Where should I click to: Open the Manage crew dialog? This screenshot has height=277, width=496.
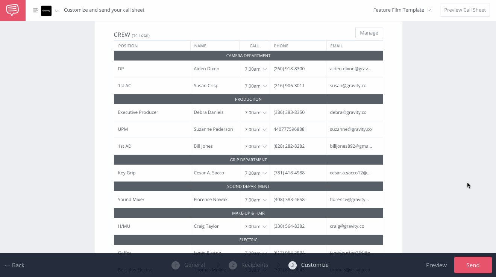pos(369,33)
